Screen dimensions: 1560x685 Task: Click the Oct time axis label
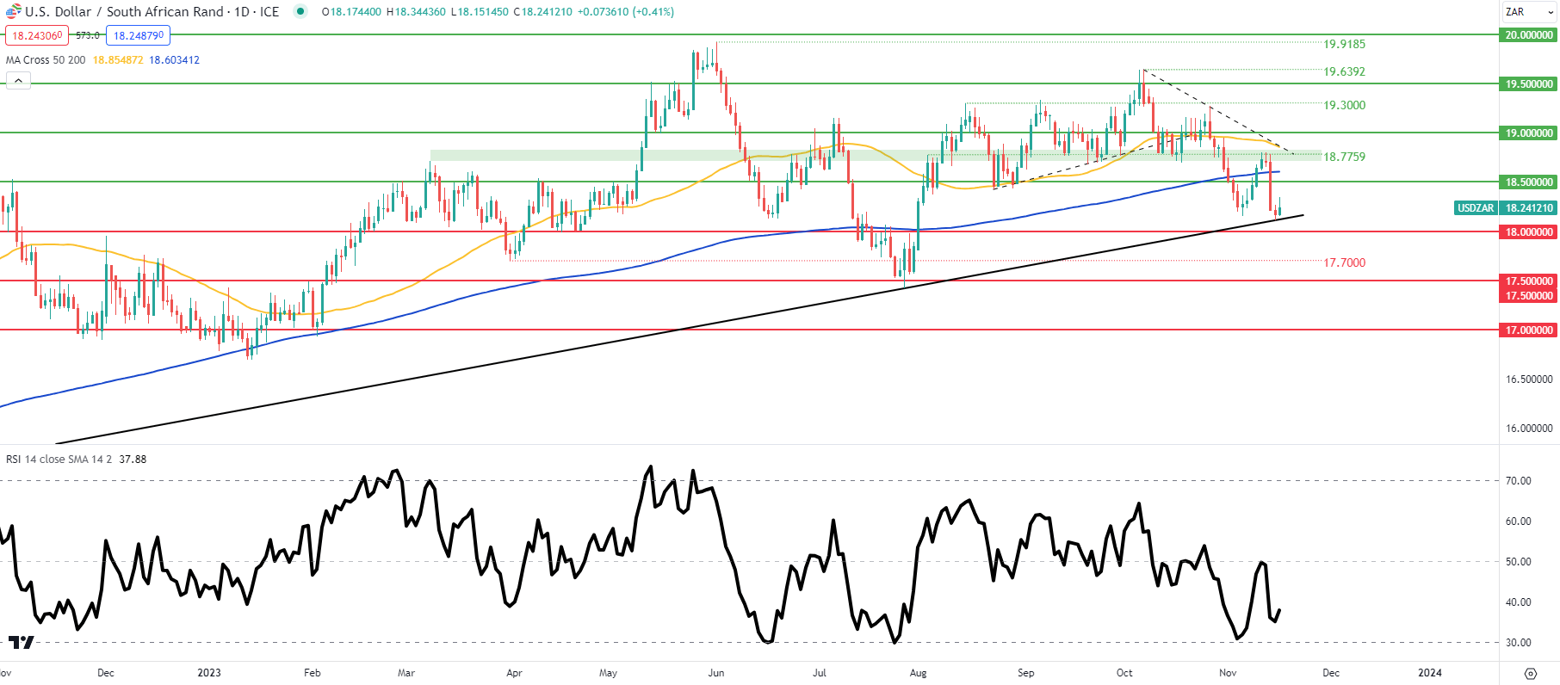coord(1124,673)
